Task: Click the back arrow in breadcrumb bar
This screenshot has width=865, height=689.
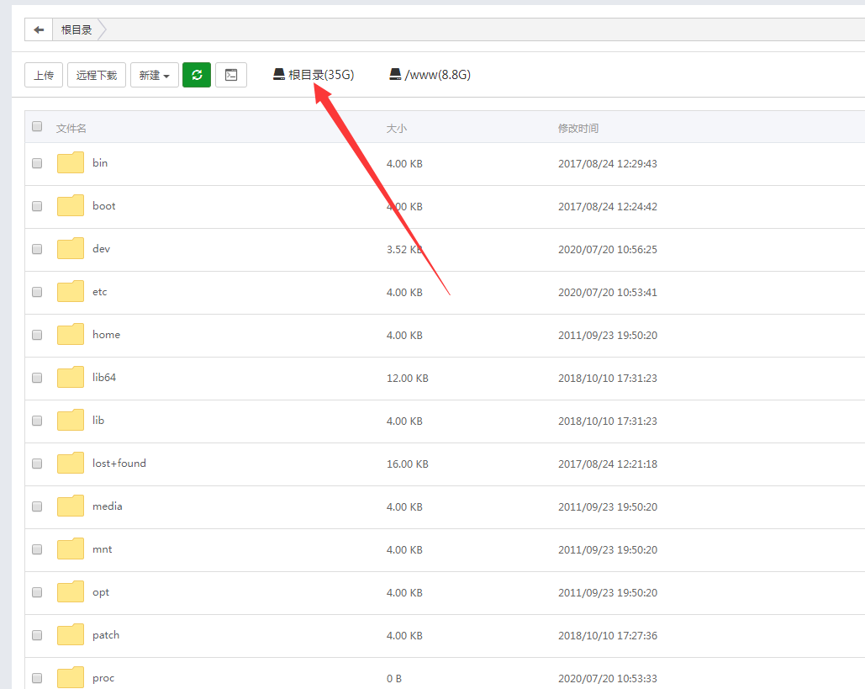Action: coord(39,29)
